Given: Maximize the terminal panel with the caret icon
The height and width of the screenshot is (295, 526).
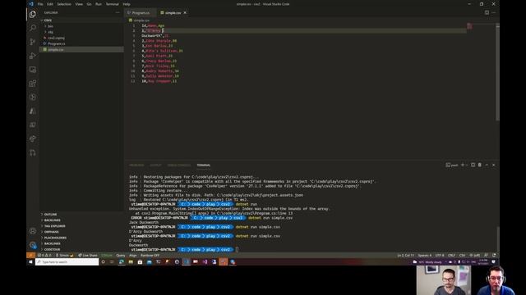Looking at the screenshot, I should click(x=487, y=165).
